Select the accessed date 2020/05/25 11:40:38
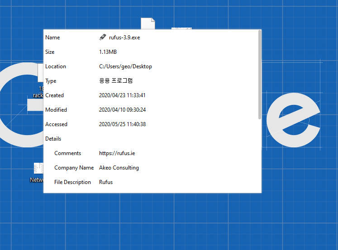The height and width of the screenshot is (250, 338). [x=122, y=124]
